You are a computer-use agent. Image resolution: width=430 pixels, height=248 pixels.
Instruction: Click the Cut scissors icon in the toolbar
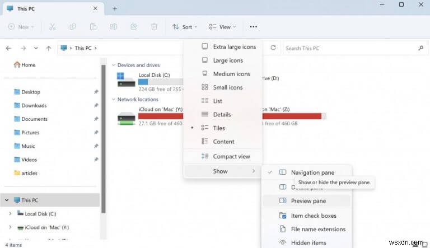(52, 27)
